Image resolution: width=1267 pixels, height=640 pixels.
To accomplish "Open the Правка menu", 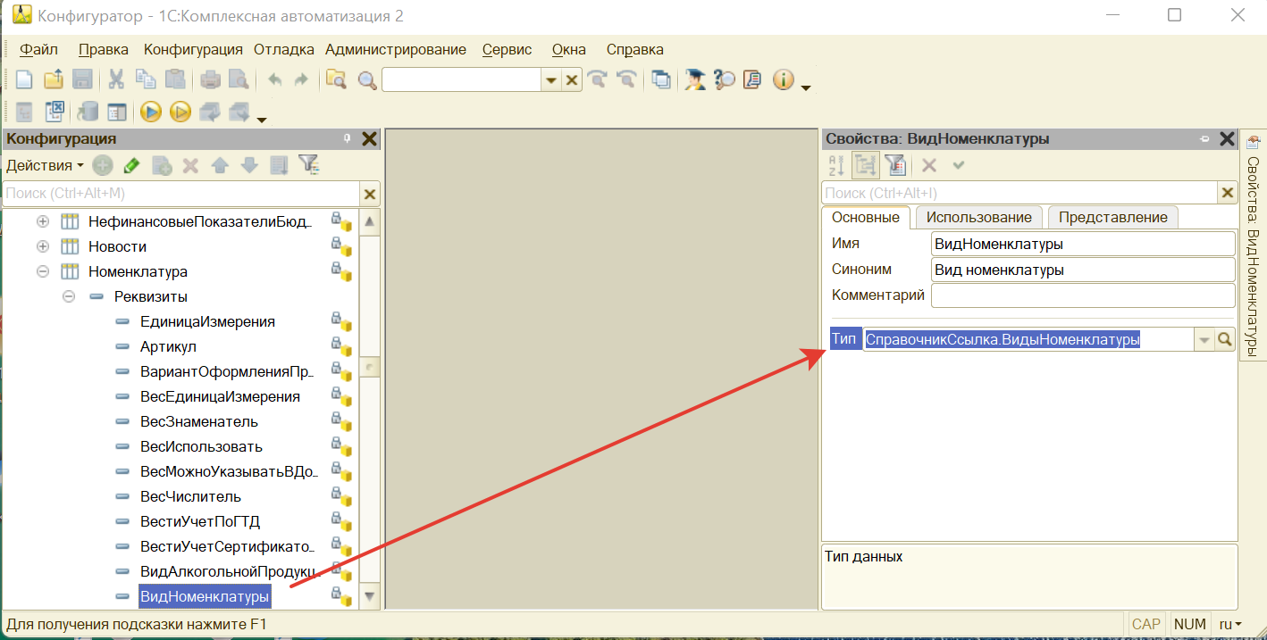I will (104, 50).
